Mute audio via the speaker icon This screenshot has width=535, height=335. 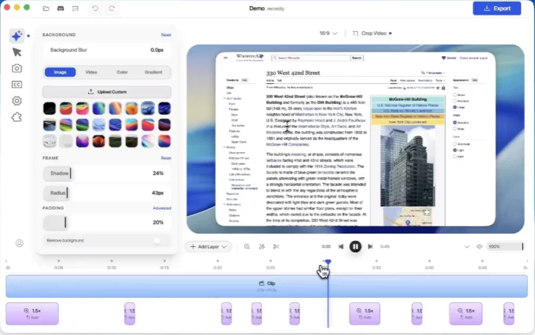tap(479, 246)
